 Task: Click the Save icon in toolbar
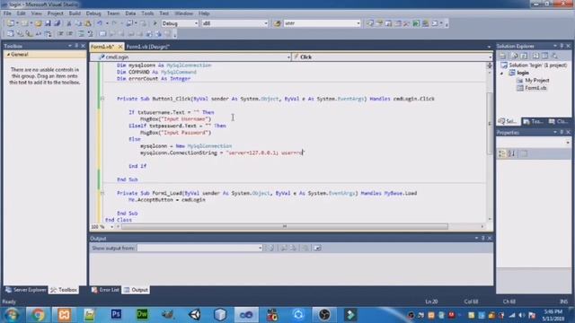(48, 23)
